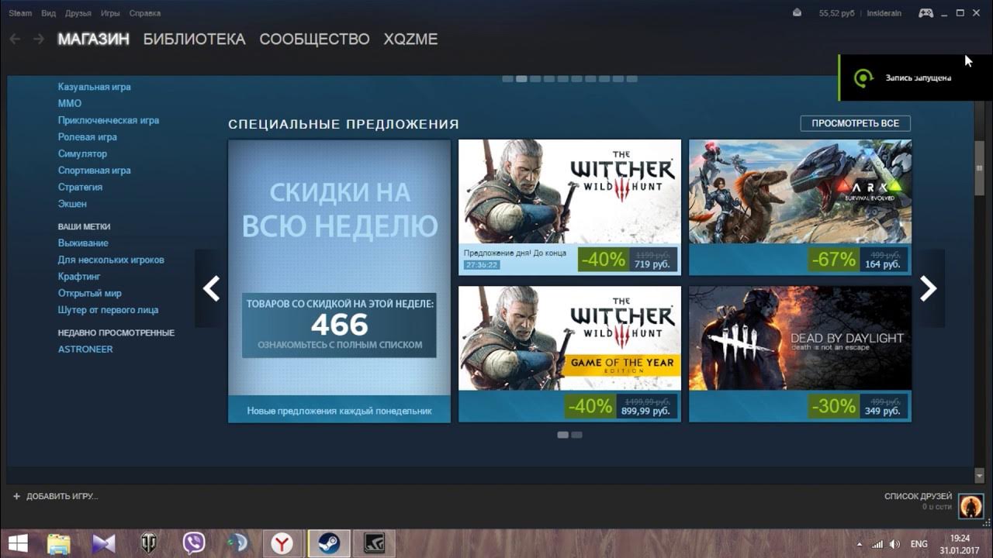Click the plus icon beside ДОБАВИТЬ ИГРУ
993x558 pixels.
click(x=16, y=496)
